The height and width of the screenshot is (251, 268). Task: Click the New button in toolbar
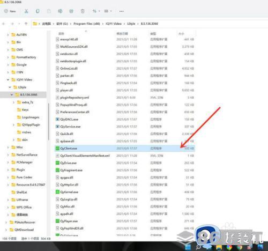[x=10, y=11]
